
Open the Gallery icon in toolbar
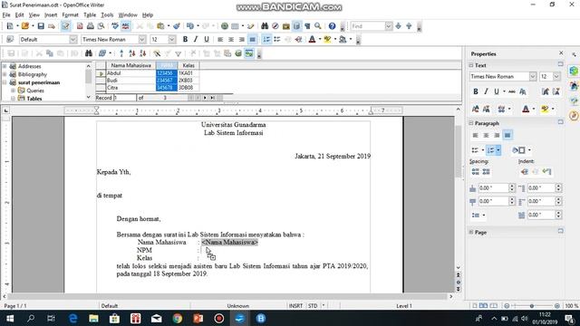click(x=286, y=26)
